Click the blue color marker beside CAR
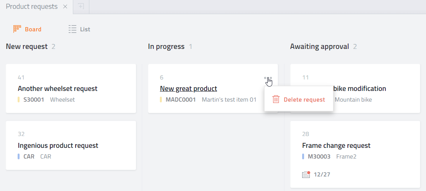The width and height of the screenshot is (426, 191). point(19,156)
